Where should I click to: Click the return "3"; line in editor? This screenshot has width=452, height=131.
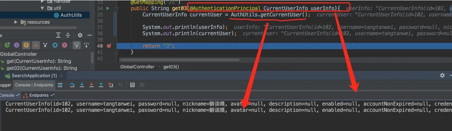[158, 46]
